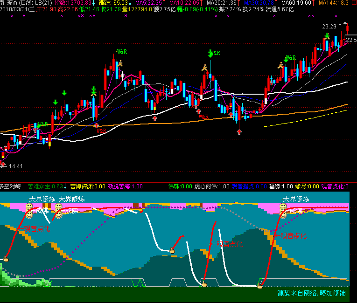Click the red up arrow above the second red W&R label
Image resolution: width=357 pixels, height=303 pixels.
pos(199,111)
